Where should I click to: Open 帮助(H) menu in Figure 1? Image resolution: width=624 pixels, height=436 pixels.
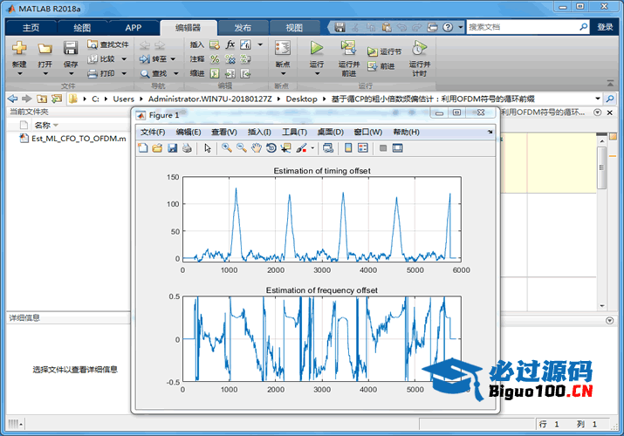point(407,132)
